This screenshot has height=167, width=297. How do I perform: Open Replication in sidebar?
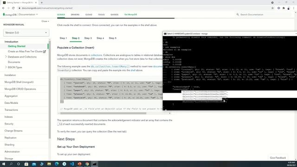[10, 138]
